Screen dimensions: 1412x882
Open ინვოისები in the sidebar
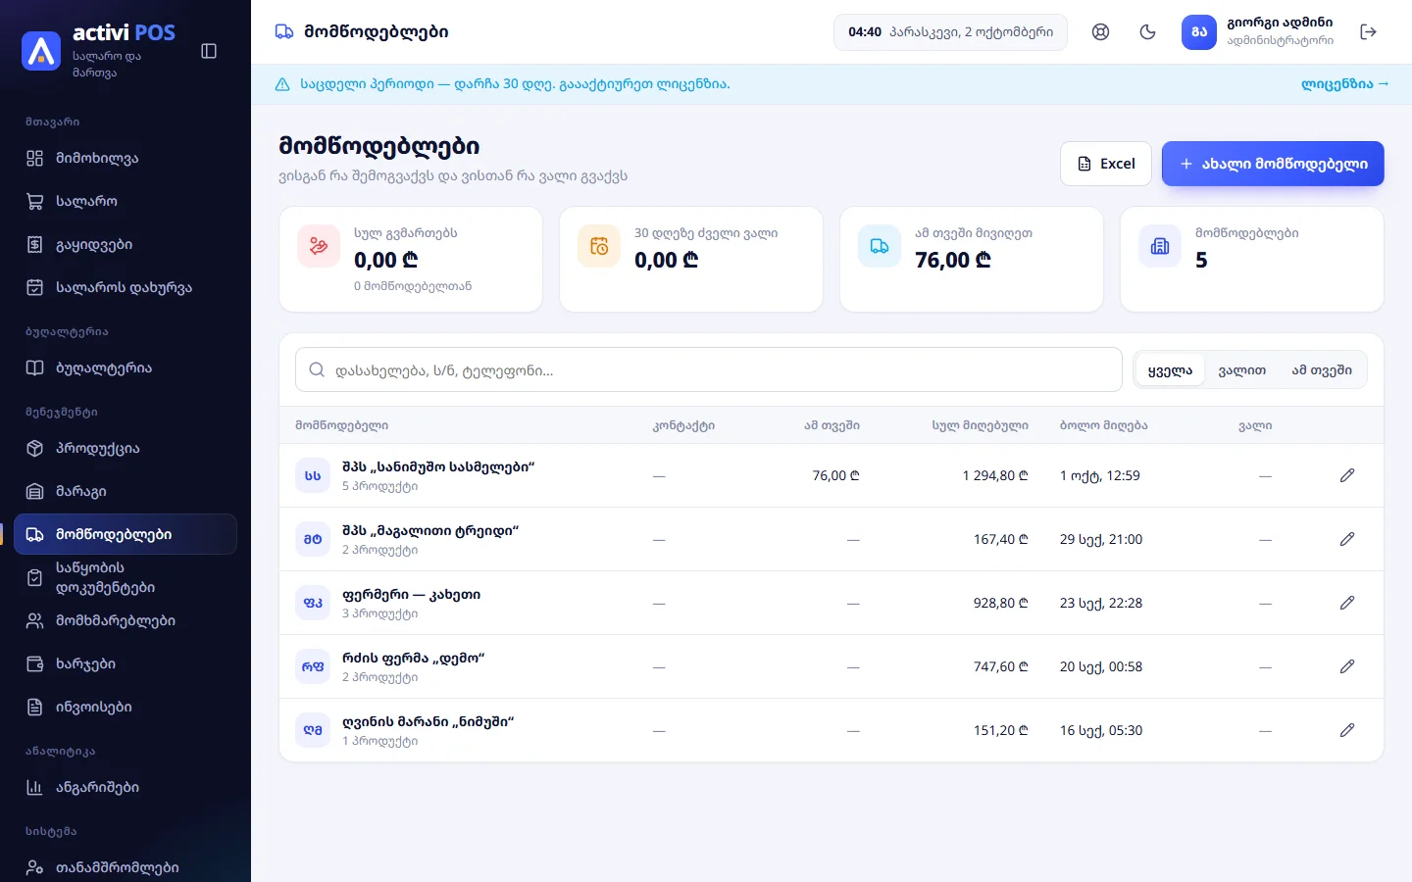coord(126,708)
